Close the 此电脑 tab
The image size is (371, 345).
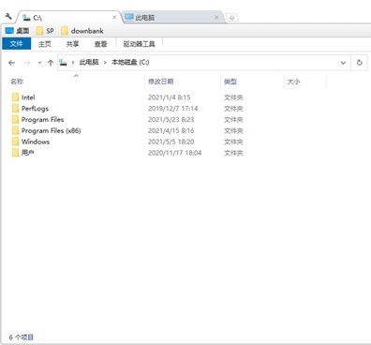coord(216,18)
